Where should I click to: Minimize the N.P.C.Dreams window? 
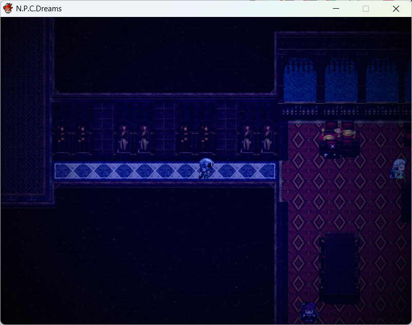coord(336,9)
